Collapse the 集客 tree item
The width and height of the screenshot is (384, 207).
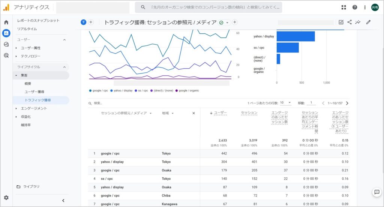click(16, 75)
